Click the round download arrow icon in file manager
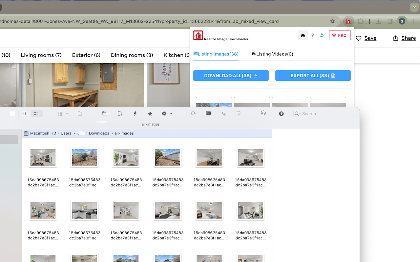 pyautogui.click(x=281, y=114)
